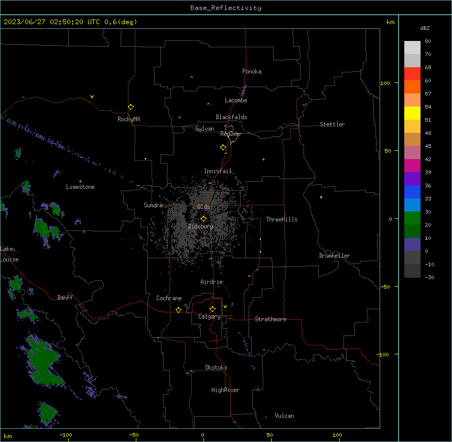
Task: Click the Strathmore label
Action: click(x=271, y=319)
